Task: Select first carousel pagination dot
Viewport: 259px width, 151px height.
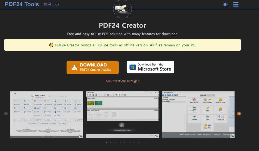Action: click(x=106, y=143)
